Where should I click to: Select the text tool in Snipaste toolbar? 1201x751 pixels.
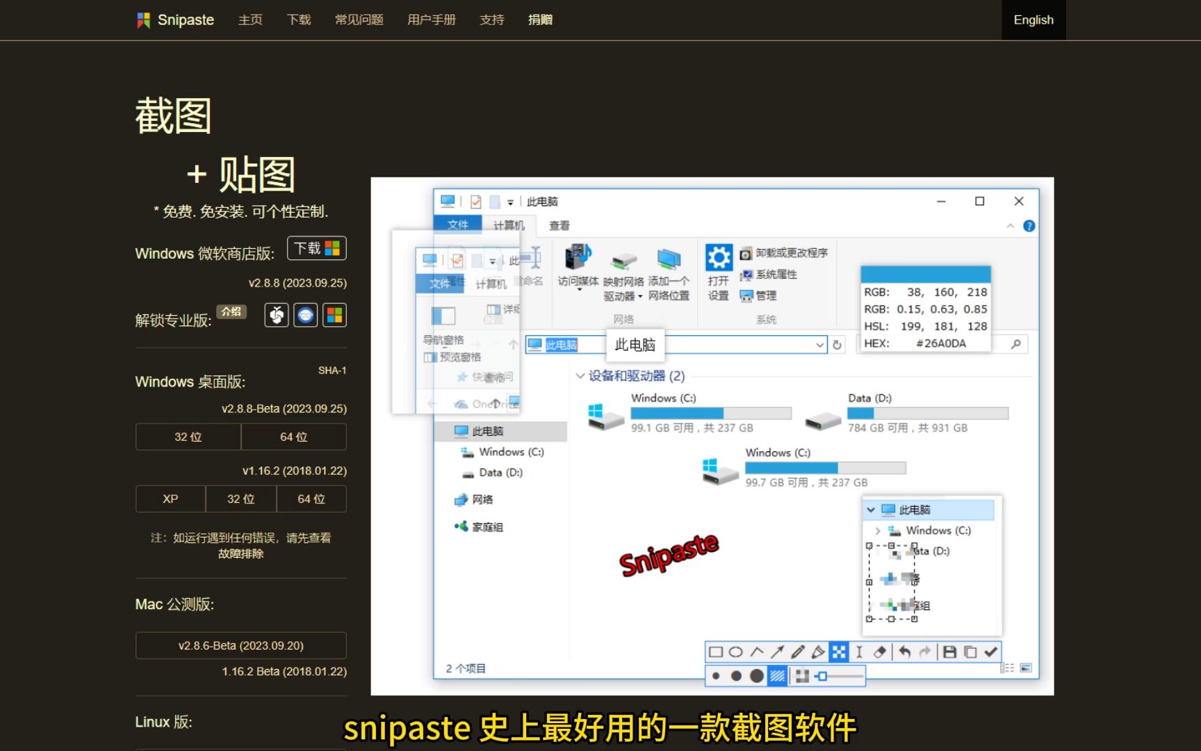click(859, 652)
